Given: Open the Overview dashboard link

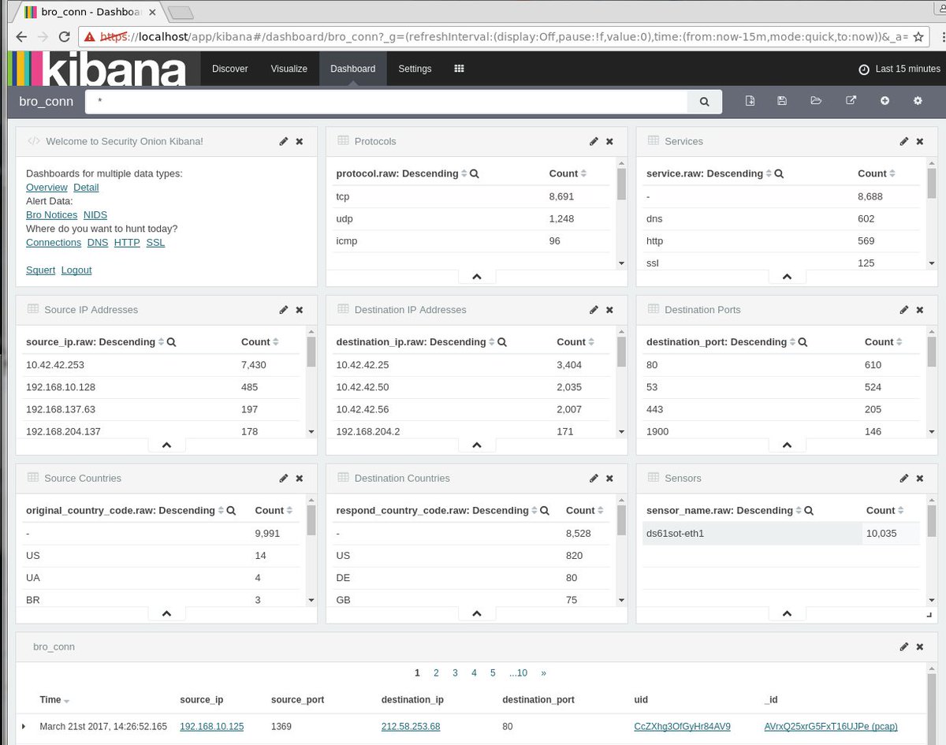Looking at the screenshot, I should click(x=47, y=187).
